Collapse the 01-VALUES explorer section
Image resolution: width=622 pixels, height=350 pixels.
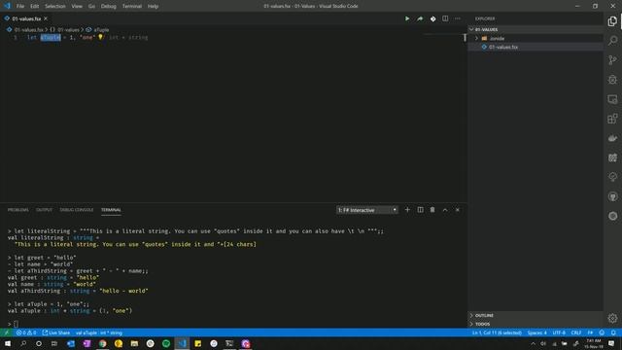(x=536, y=29)
